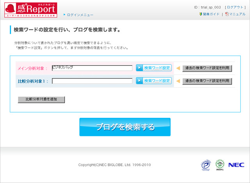Click the ブログを検索する button
Viewport: 250px width, 183px height.
125,127
